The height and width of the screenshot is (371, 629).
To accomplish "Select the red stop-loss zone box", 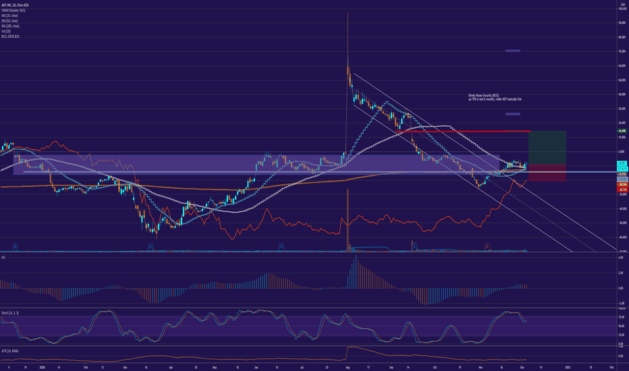I will 547,173.
